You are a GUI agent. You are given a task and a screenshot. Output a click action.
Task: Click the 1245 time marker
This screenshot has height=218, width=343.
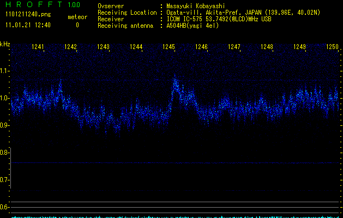tap(169, 47)
